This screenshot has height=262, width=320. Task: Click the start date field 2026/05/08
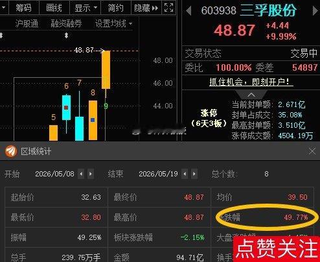[54, 174]
